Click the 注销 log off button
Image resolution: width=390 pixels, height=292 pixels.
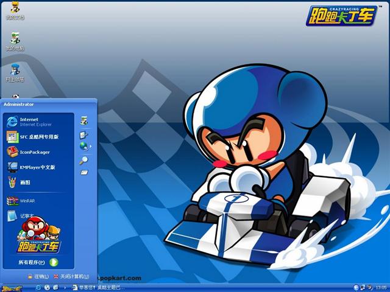point(38,276)
